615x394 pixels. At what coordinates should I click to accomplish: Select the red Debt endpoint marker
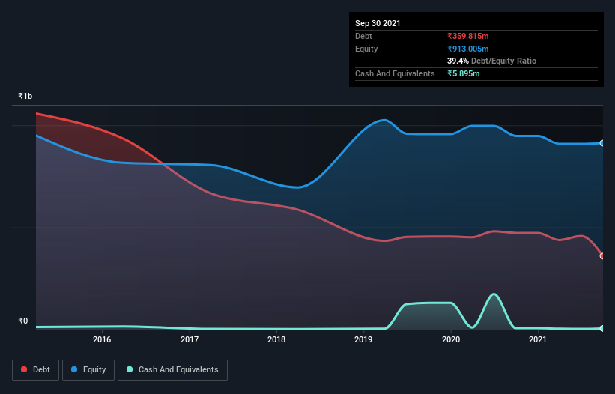[x=602, y=256]
